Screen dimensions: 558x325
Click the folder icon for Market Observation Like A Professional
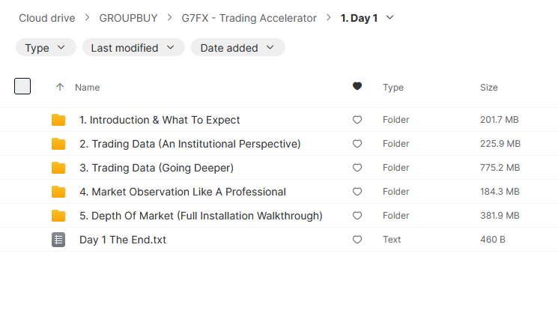point(58,192)
